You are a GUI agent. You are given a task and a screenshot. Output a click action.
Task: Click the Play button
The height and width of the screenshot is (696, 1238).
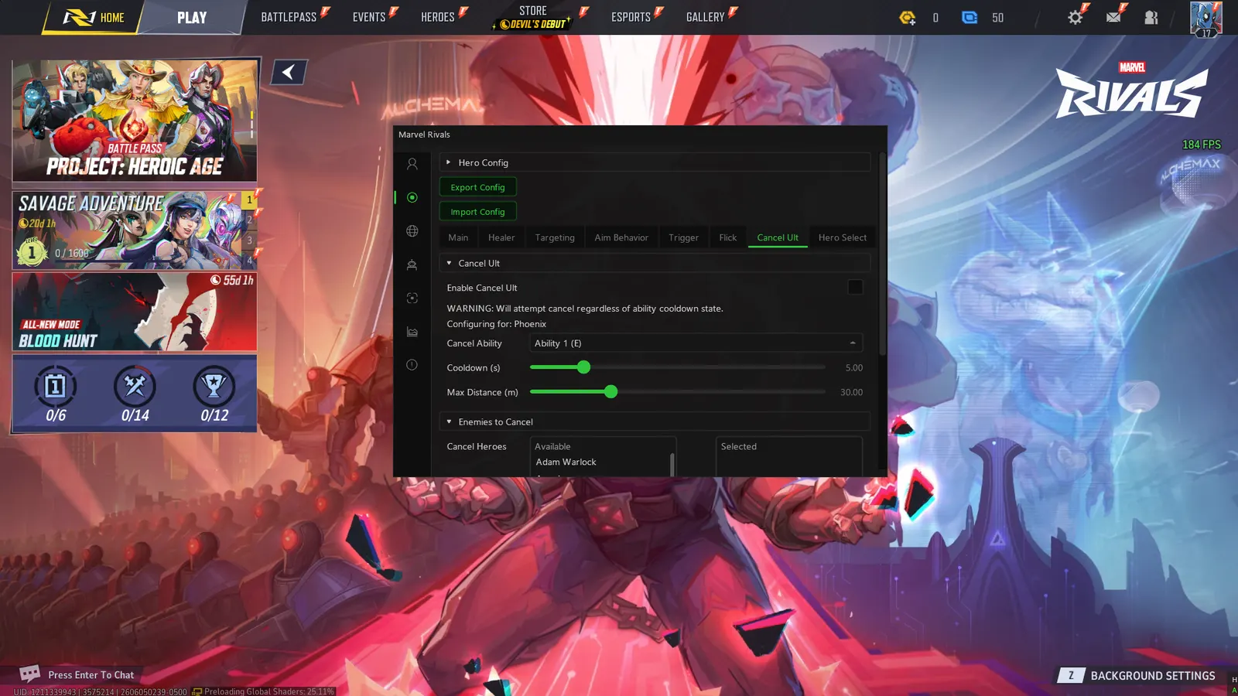pos(192,17)
